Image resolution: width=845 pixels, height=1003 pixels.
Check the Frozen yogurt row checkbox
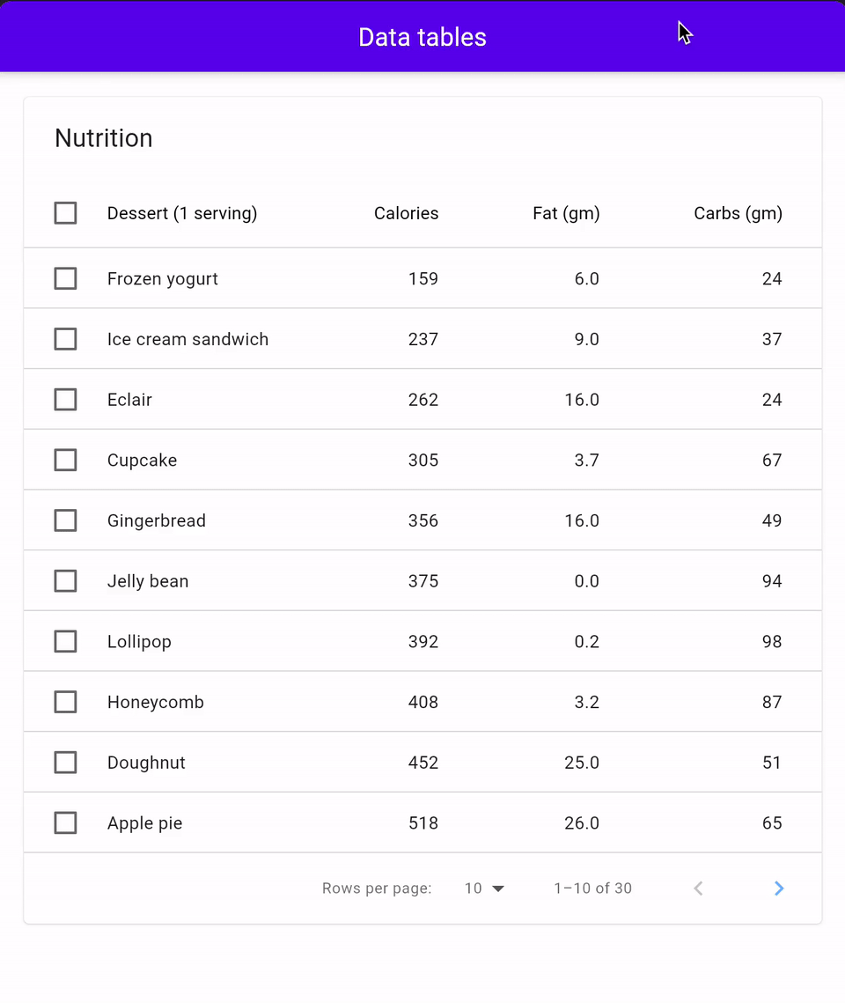(65, 279)
